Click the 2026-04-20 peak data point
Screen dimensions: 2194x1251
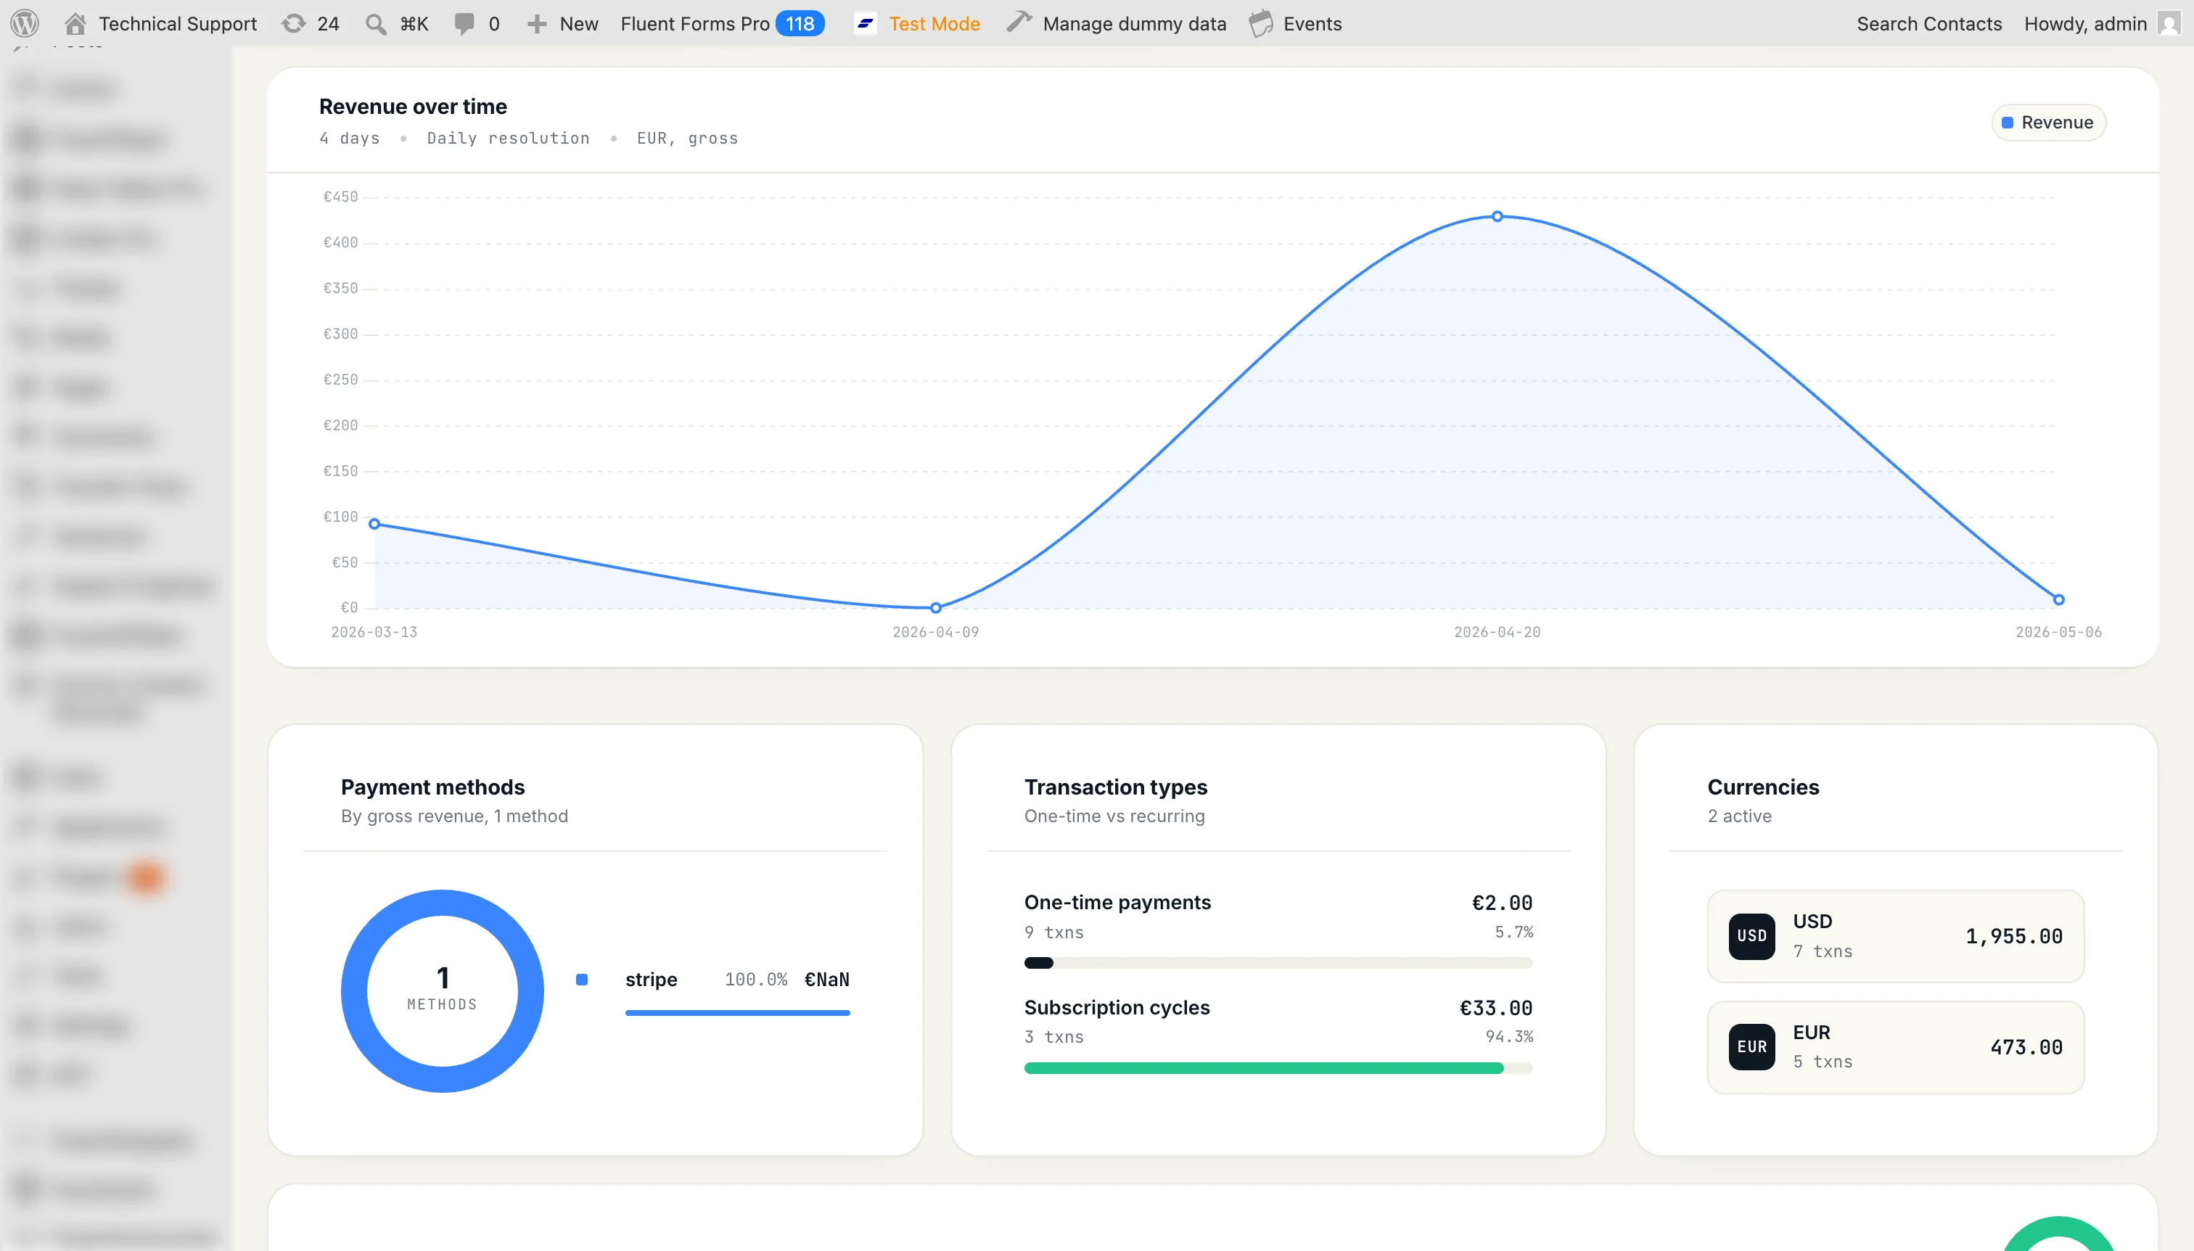1497,216
